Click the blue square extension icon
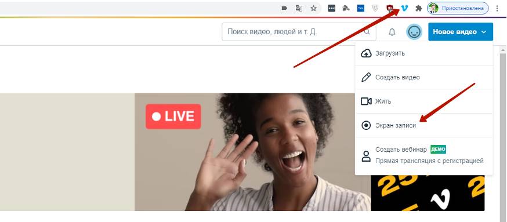 coord(360,8)
